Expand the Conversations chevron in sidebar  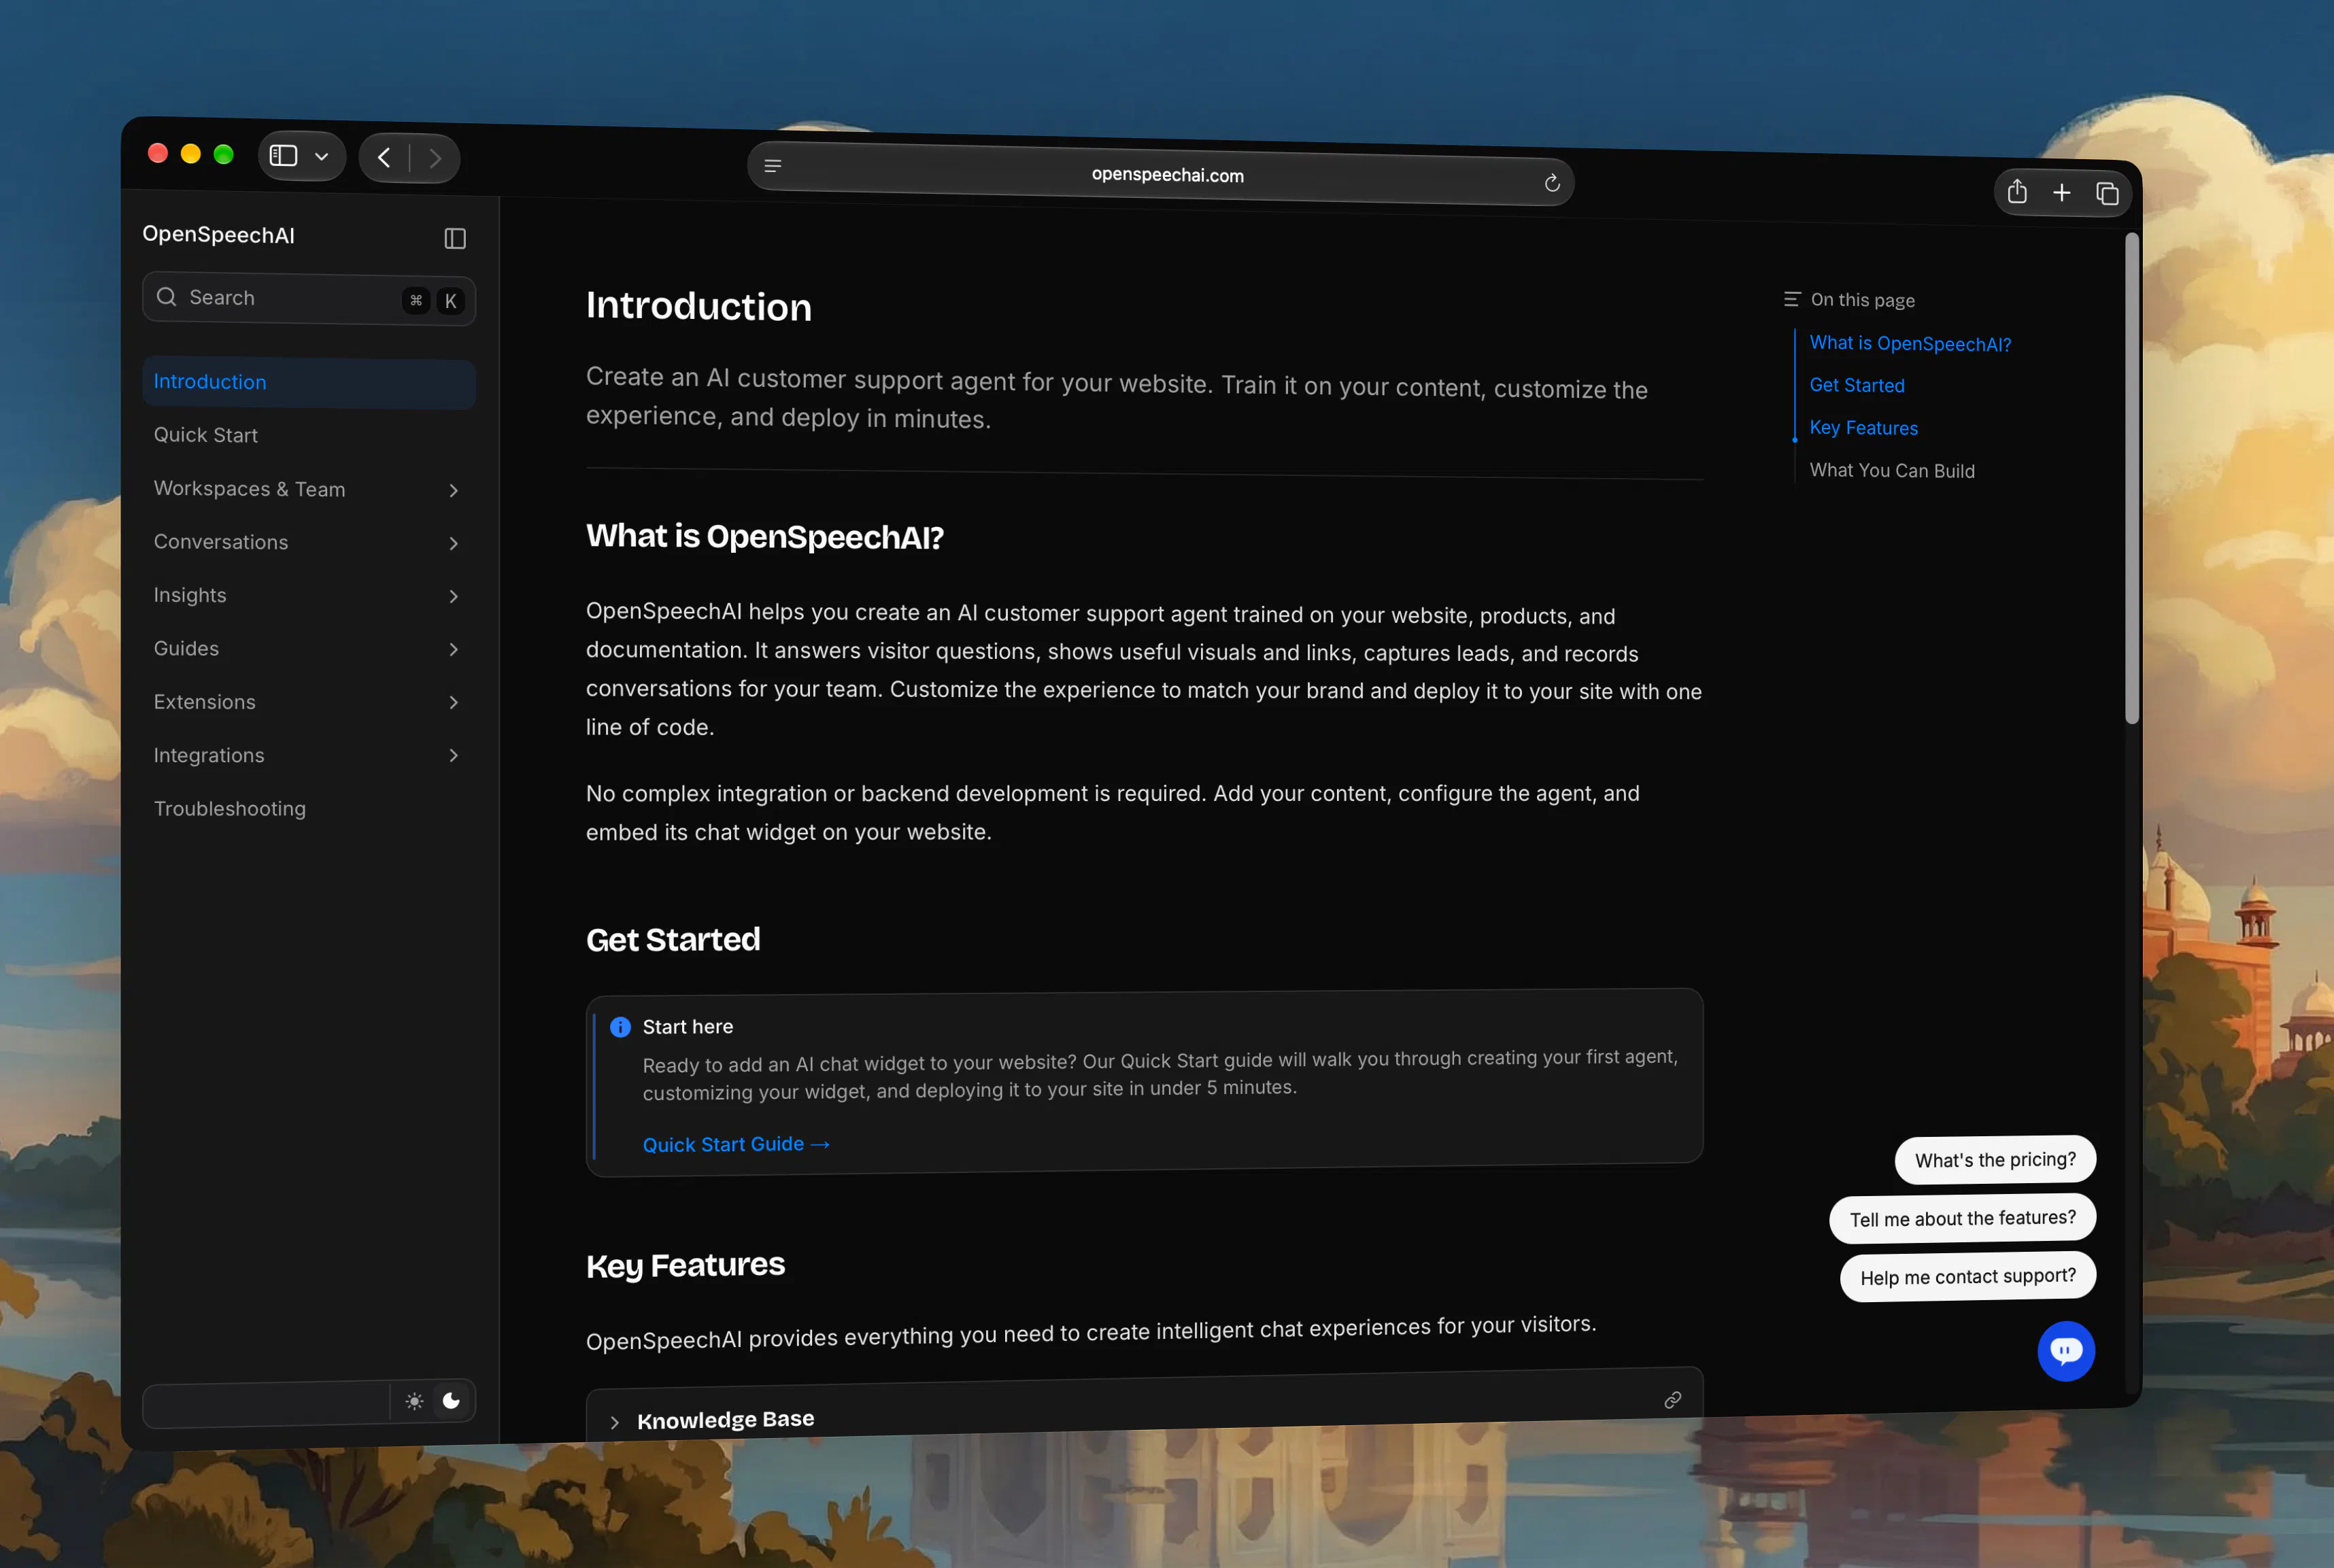point(453,543)
